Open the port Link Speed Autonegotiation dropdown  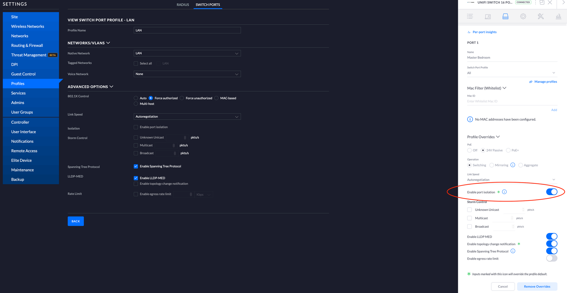512,180
